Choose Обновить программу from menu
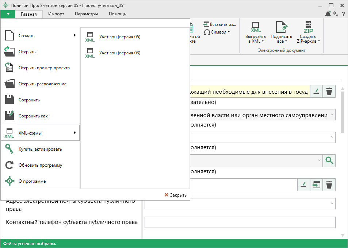Image resolution: width=348 pixels, height=248 pixels. pos(40,165)
